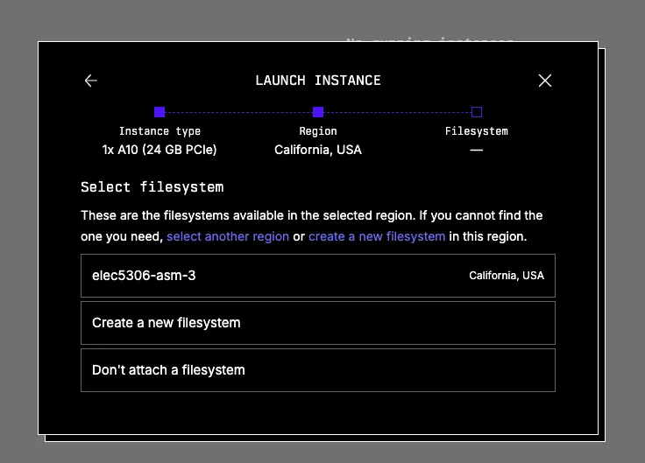Open the create a new filesystem link
The image size is (645, 463).
click(x=377, y=236)
